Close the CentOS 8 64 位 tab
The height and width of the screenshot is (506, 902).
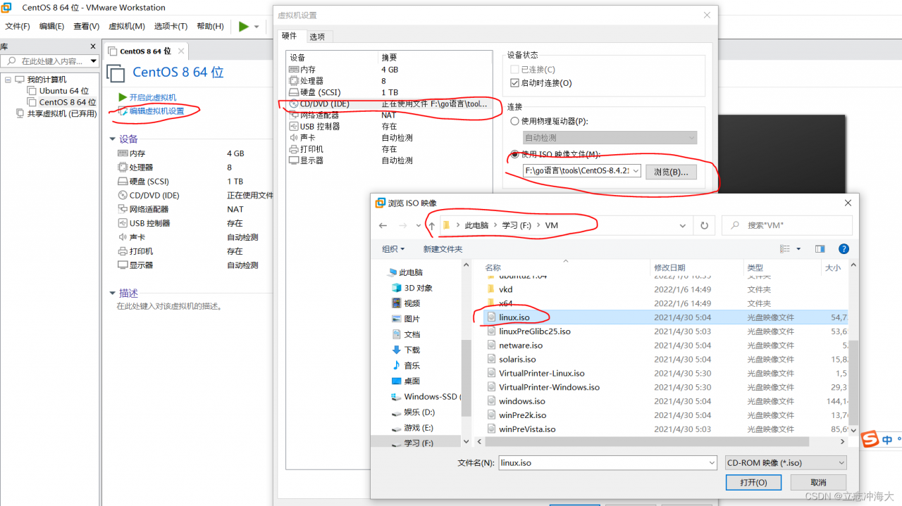click(x=181, y=51)
